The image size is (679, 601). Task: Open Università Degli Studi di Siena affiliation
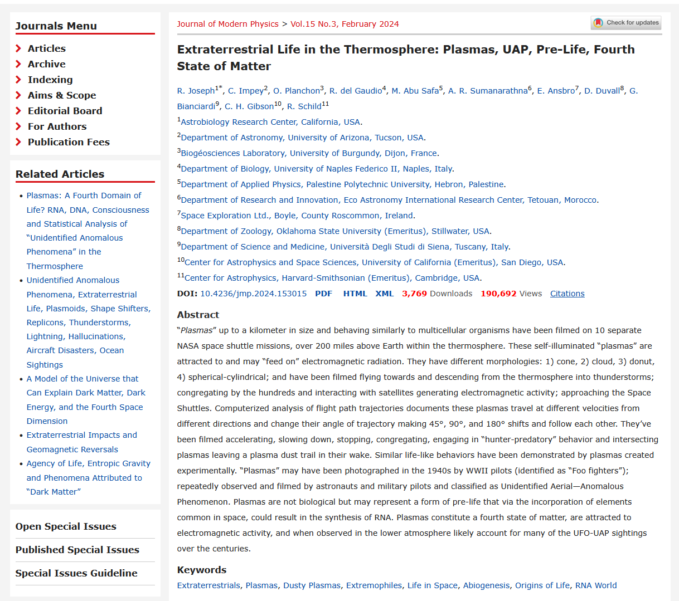coord(345,247)
